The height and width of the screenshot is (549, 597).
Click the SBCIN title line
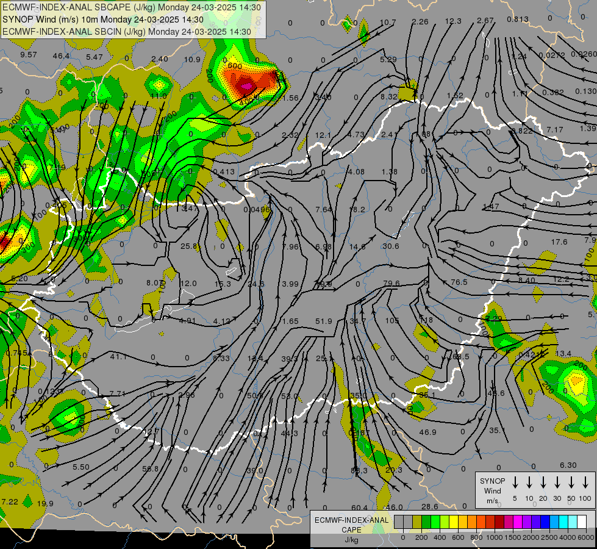click(x=127, y=32)
